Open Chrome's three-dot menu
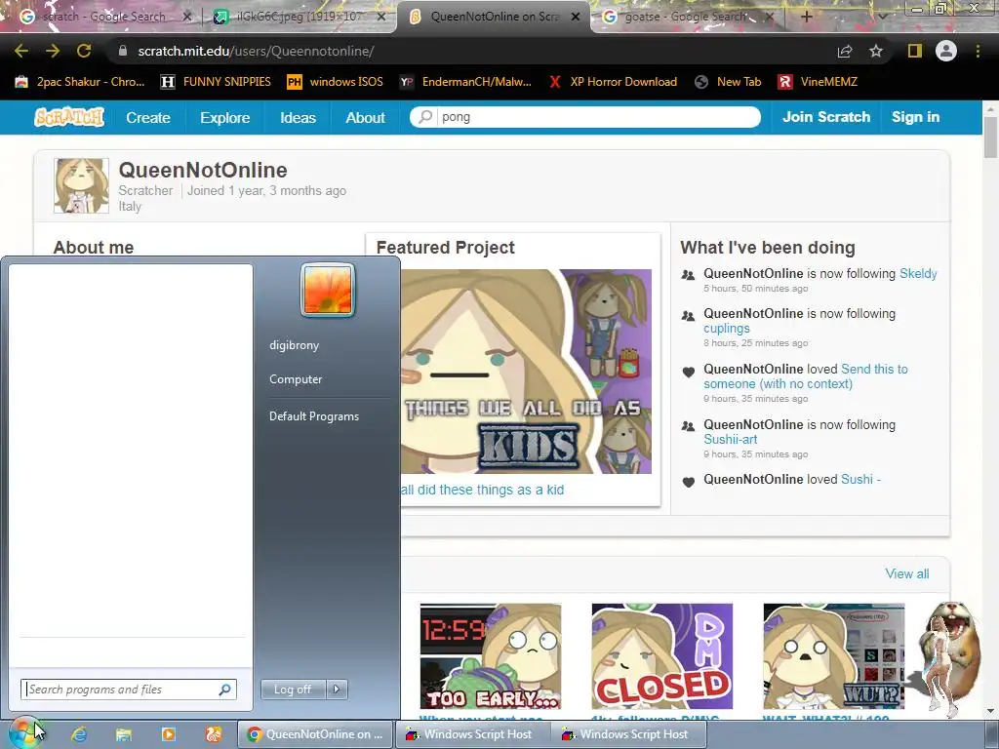999x749 pixels. pos(978,51)
